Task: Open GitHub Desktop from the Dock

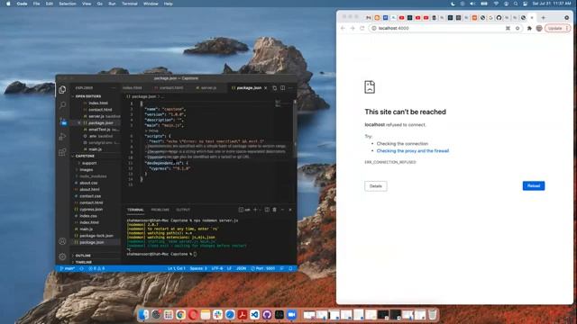Action: (x=267, y=314)
